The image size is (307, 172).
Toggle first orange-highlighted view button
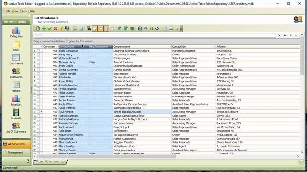[x=94, y=29]
